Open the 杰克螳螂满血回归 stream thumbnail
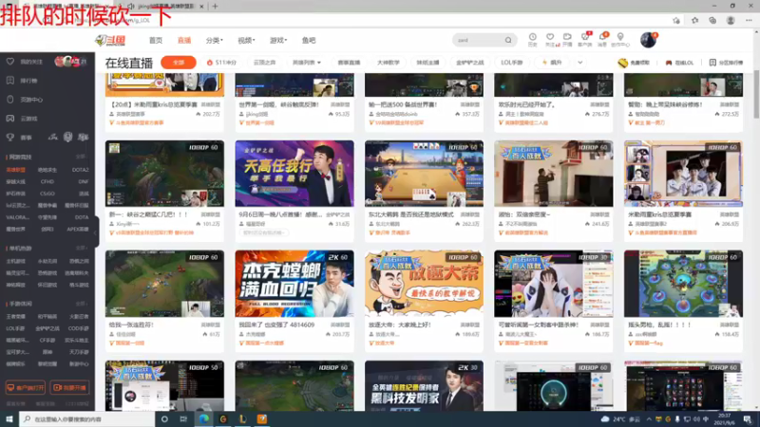760x427 pixels. click(x=294, y=284)
